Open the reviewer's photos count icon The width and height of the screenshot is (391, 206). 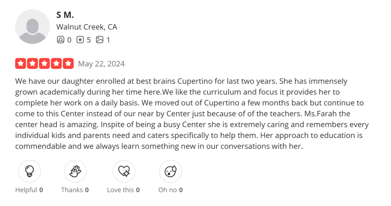(99, 39)
